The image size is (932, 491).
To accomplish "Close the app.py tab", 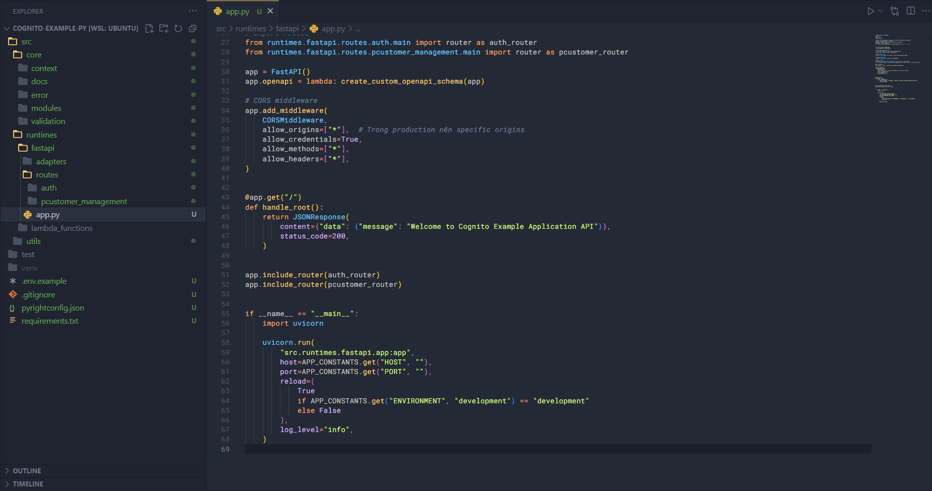I will click(270, 11).
